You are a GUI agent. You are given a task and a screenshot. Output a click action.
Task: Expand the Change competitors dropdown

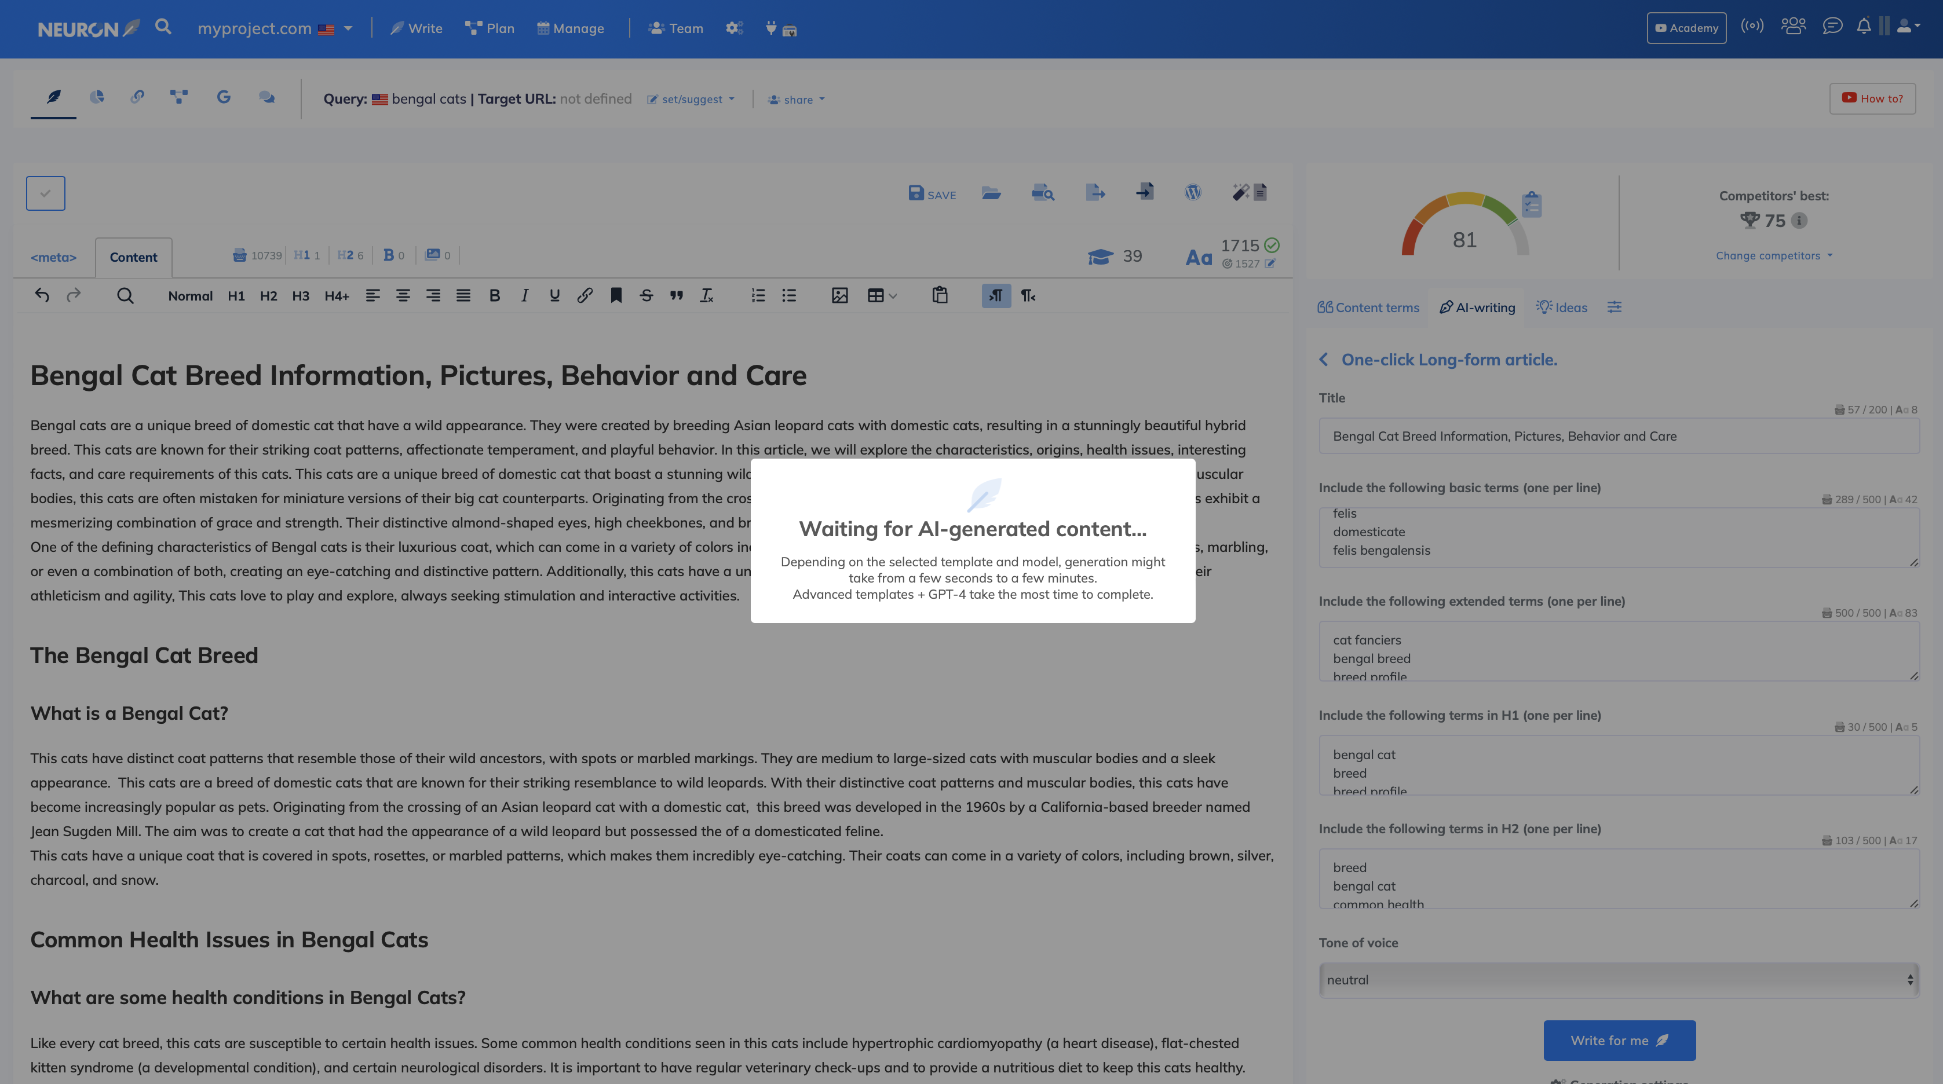(x=1773, y=257)
